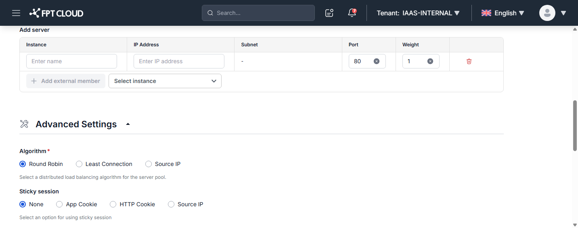The height and width of the screenshot is (228, 578).
Task: Click the sticky session help text
Action: pyautogui.click(x=65, y=218)
